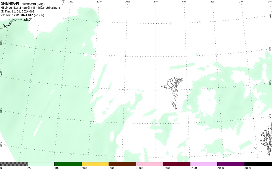The height and width of the screenshot is (170, 272).
Task: Click the 18W label on left edge
Action: 1,73
